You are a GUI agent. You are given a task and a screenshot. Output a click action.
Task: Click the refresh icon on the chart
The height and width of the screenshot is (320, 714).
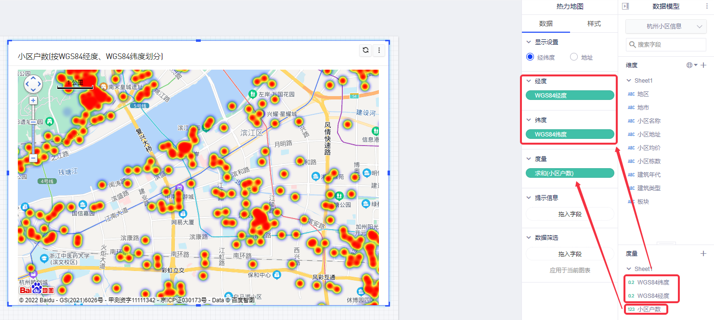(365, 50)
